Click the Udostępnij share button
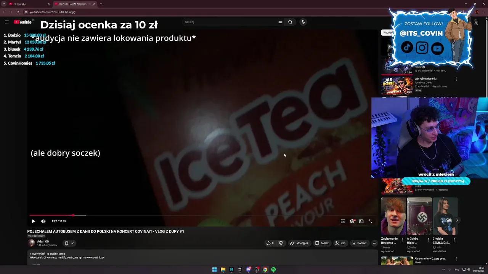 [x=299, y=243]
